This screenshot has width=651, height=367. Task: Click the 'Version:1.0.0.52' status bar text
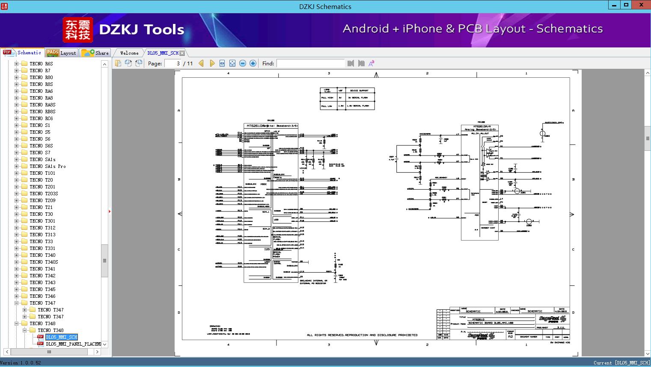(x=21, y=363)
